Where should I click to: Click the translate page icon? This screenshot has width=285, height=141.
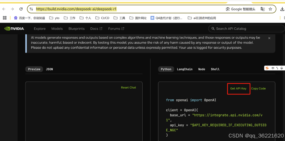click(263, 9)
